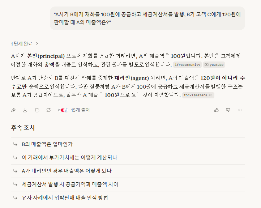
Task: Click the thumbs up icon
Action: click(x=217, y=110)
